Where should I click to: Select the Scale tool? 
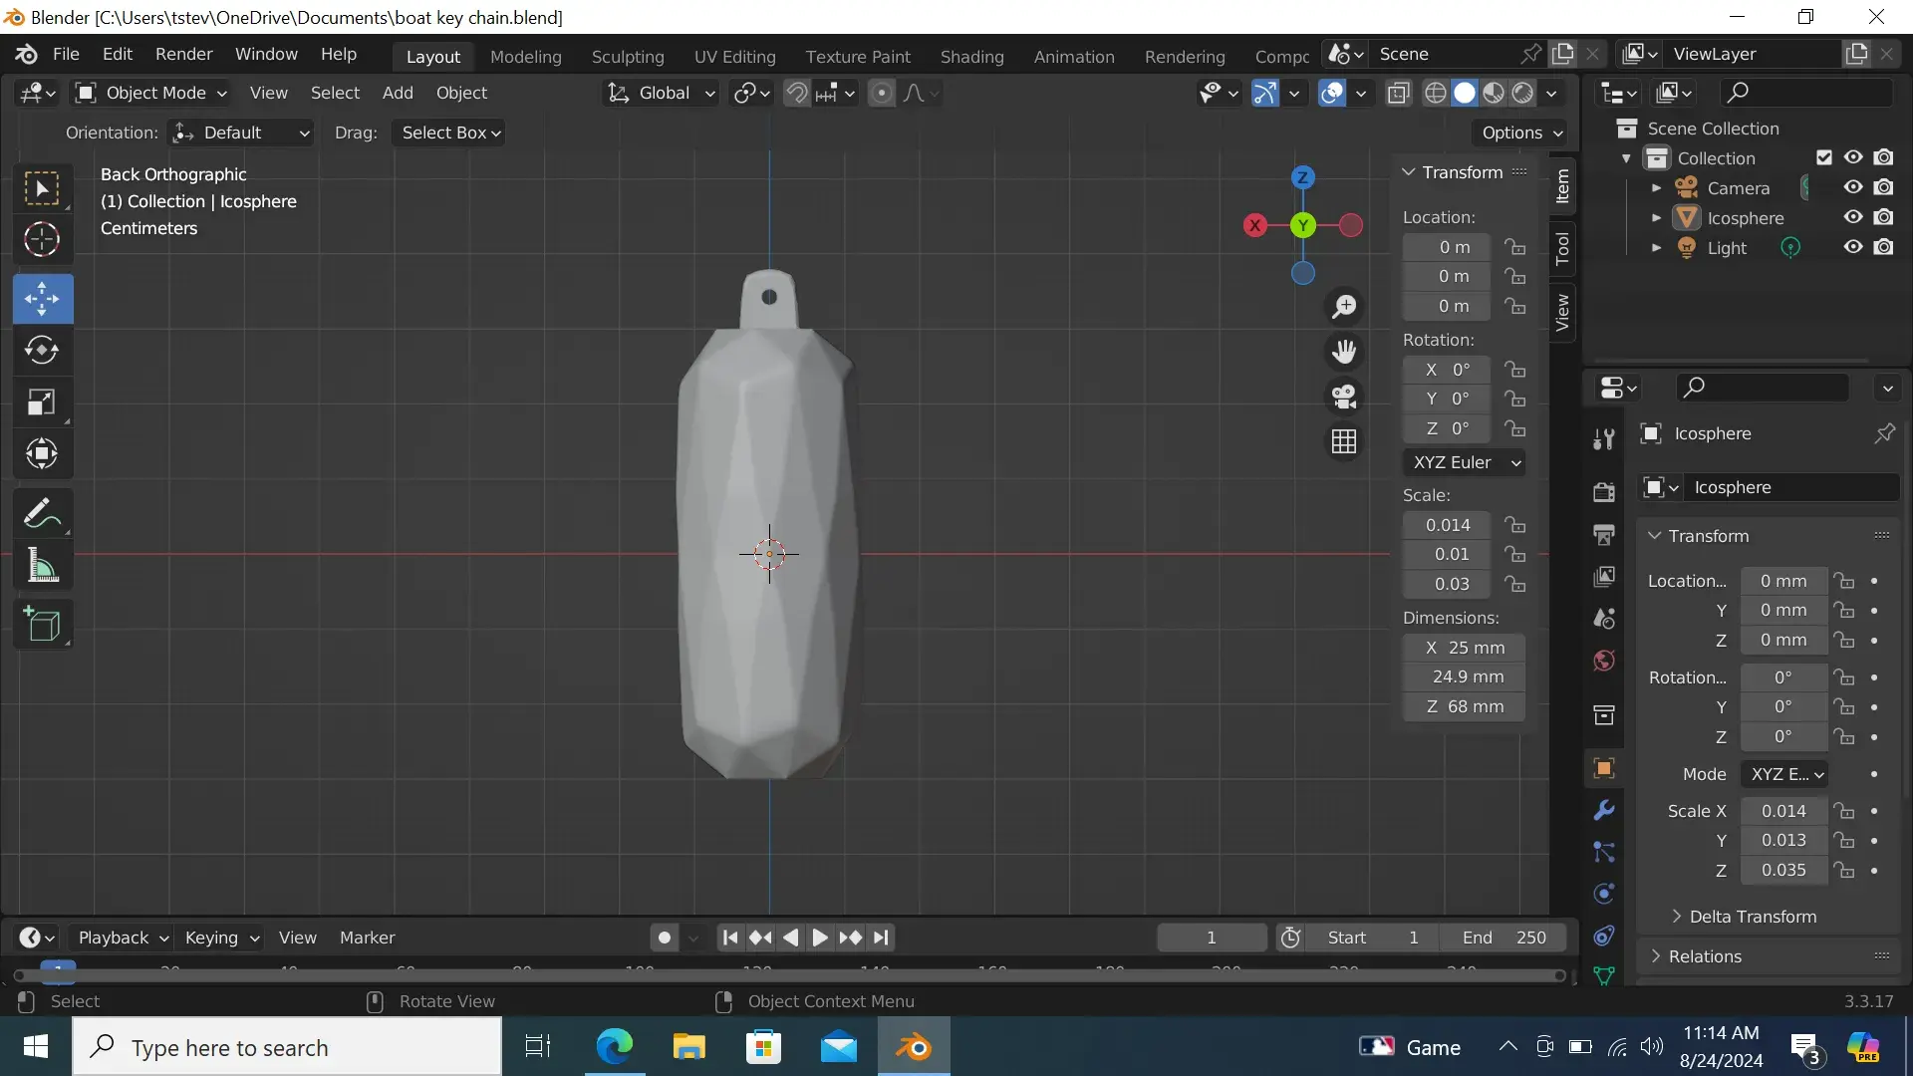pyautogui.click(x=42, y=402)
